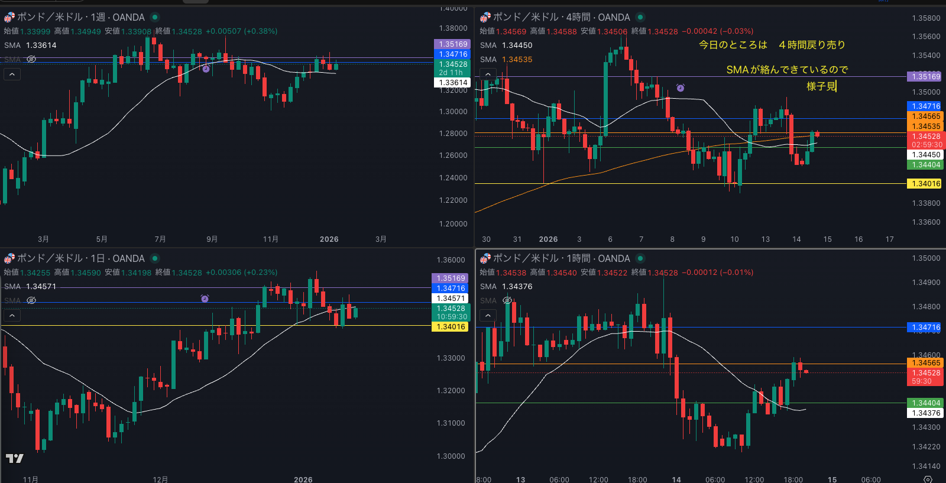Show the hidden SMA on the weekly chart
This screenshot has height=483, width=946.
pos(31,59)
